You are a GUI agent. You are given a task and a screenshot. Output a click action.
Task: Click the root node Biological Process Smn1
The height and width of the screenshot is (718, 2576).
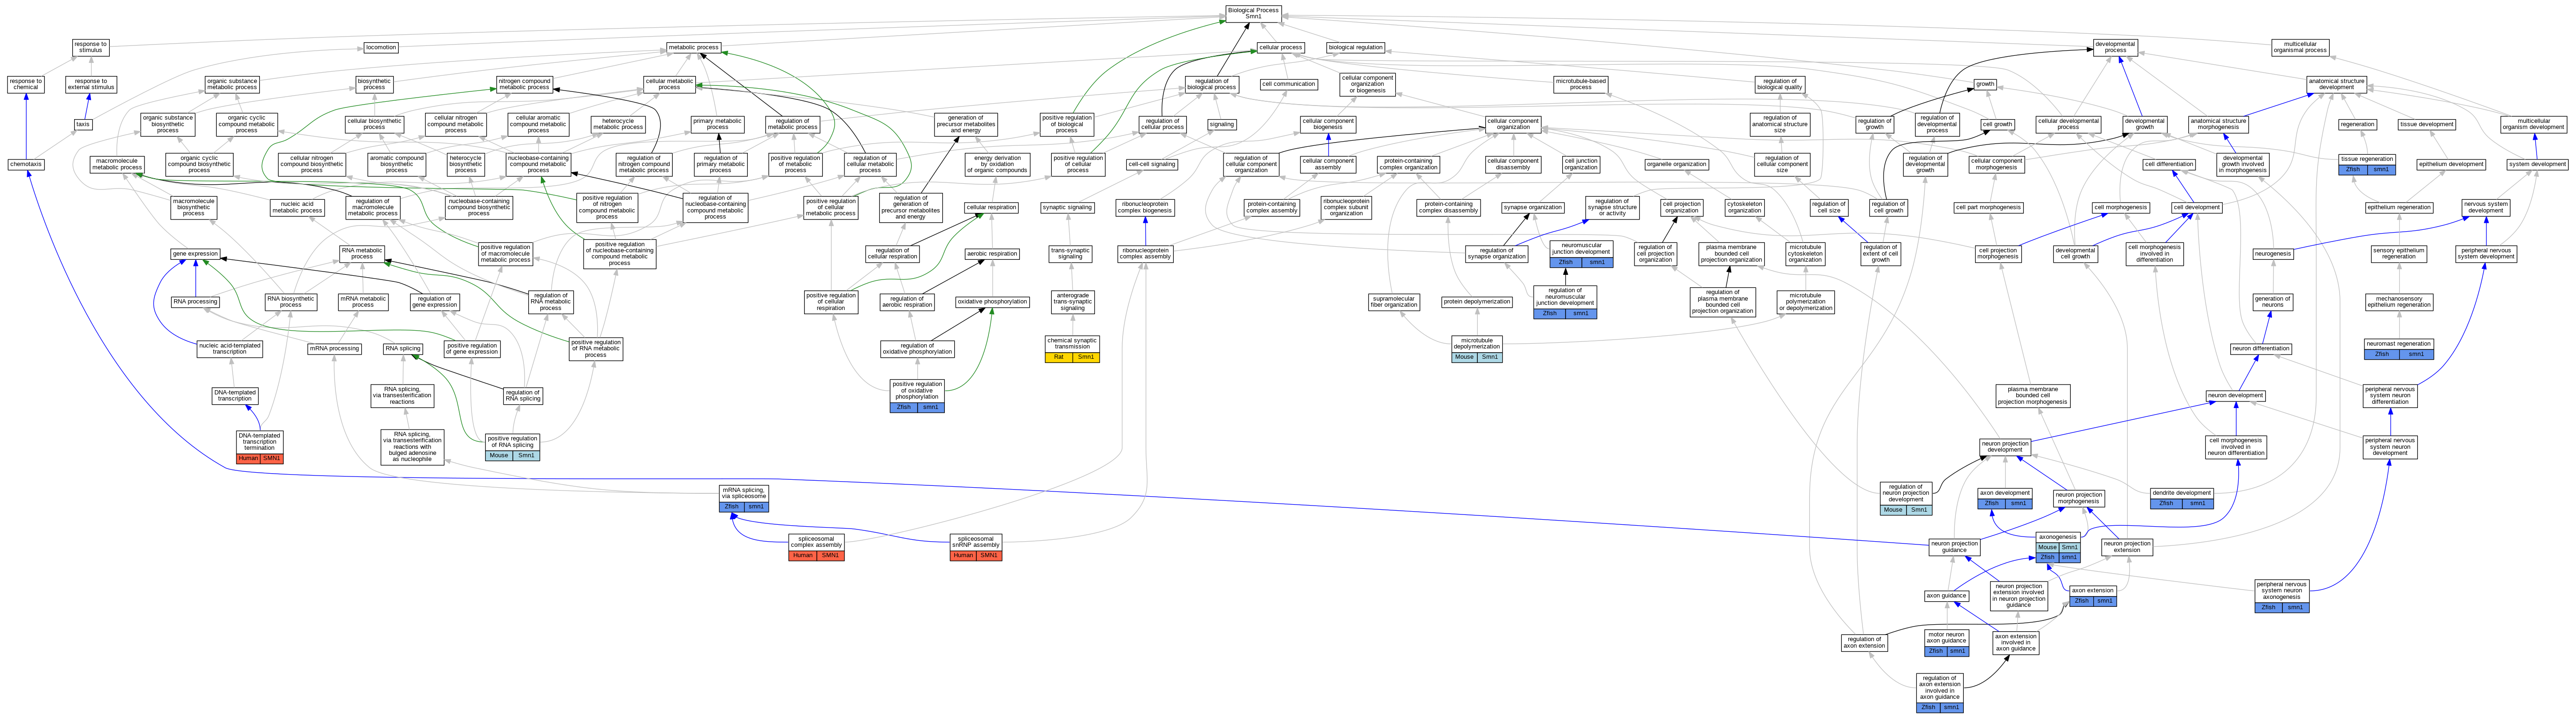[x=1252, y=13]
